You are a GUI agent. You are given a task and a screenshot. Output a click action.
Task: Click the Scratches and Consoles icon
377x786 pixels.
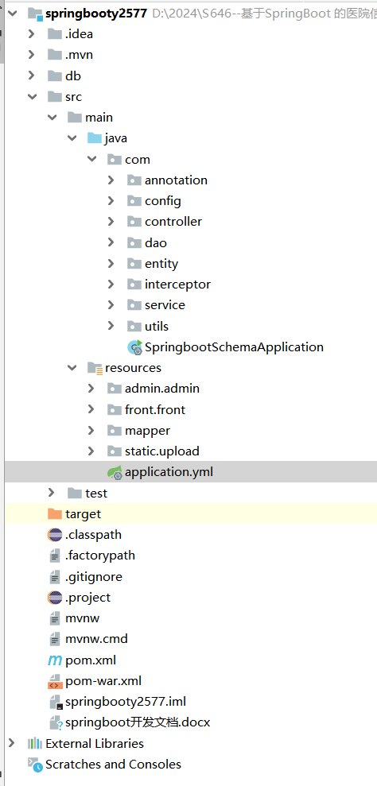(35, 765)
